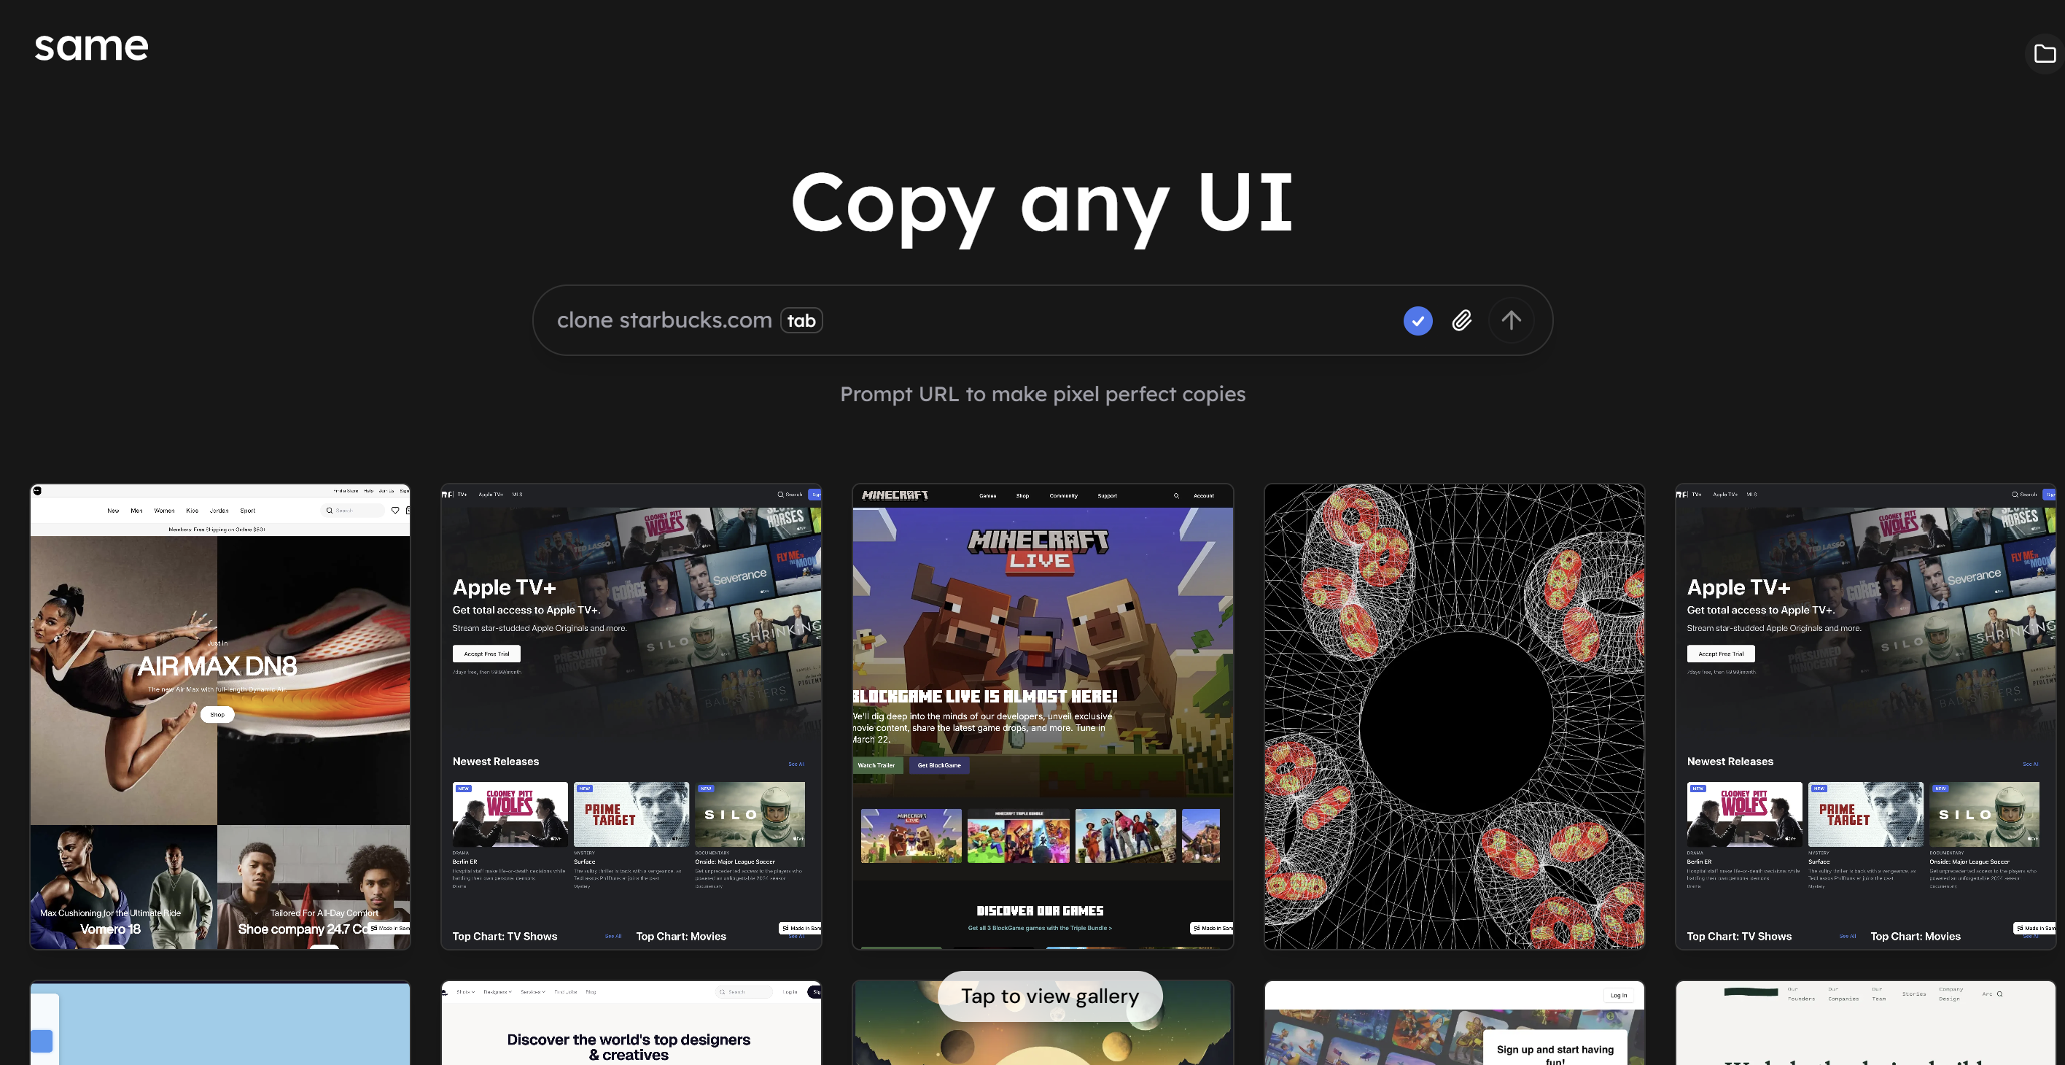Select Sport in the Nike preview nav
The width and height of the screenshot is (2065, 1065).
[248, 510]
